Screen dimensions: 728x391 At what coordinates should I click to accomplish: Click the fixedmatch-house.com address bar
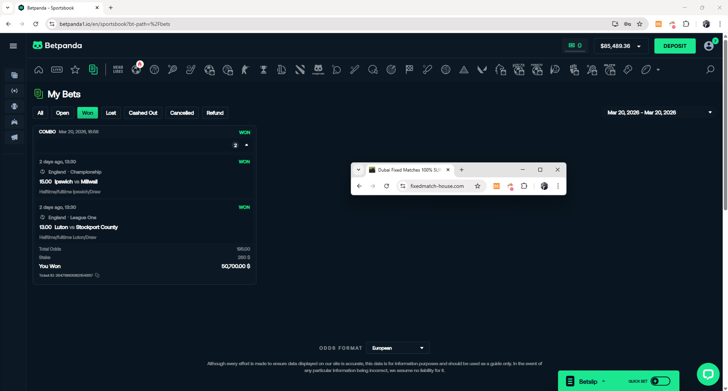point(437,186)
